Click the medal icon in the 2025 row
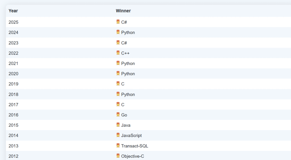Image resolution: width=291 pixels, height=160 pixels. tap(118, 22)
